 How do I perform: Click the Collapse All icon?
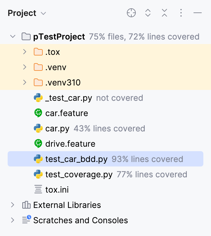click(164, 13)
